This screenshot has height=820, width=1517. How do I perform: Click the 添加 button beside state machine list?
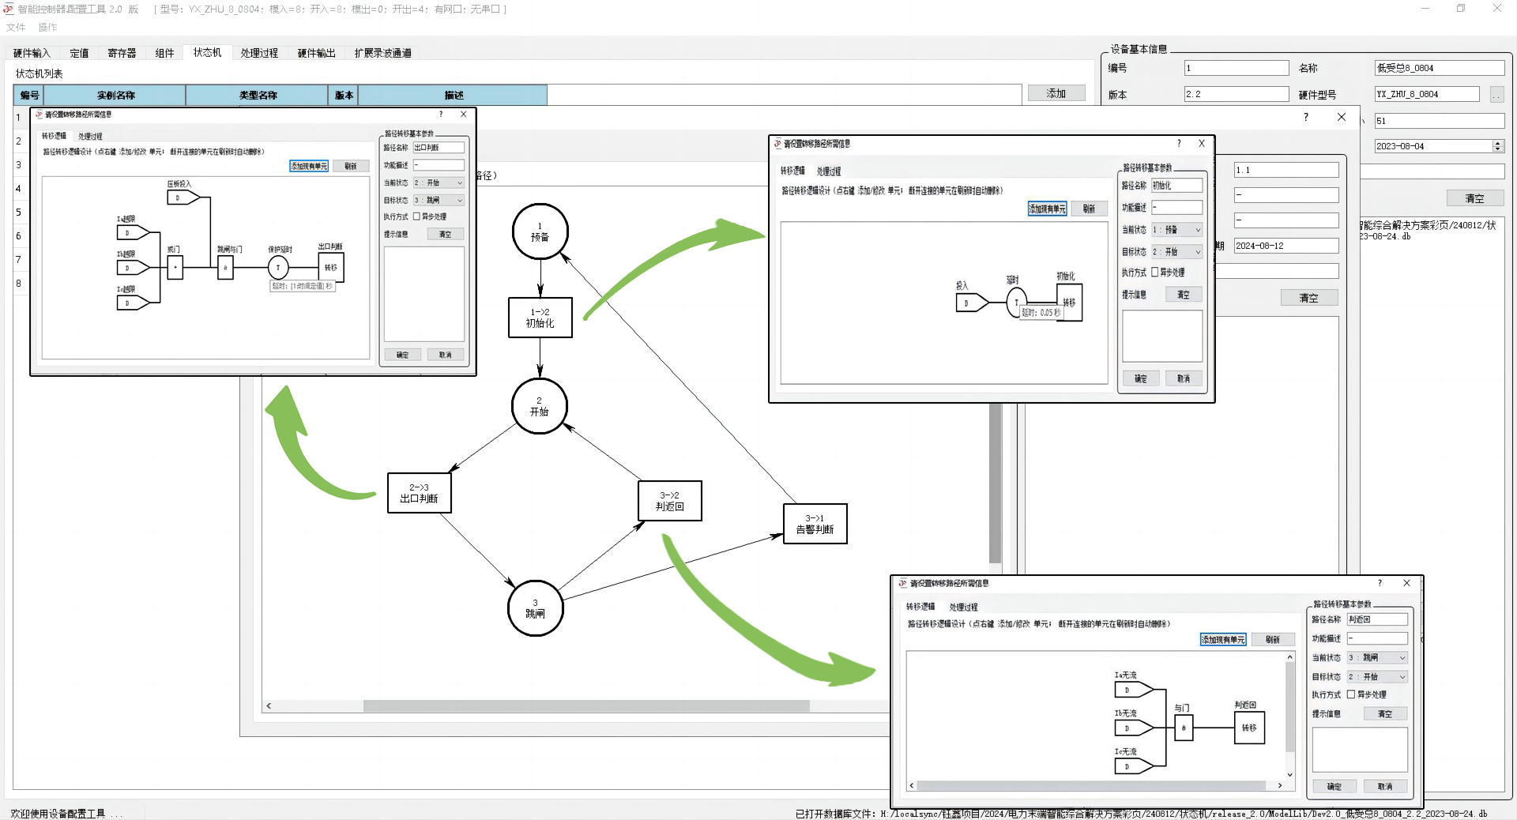(x=1056, y=93)
